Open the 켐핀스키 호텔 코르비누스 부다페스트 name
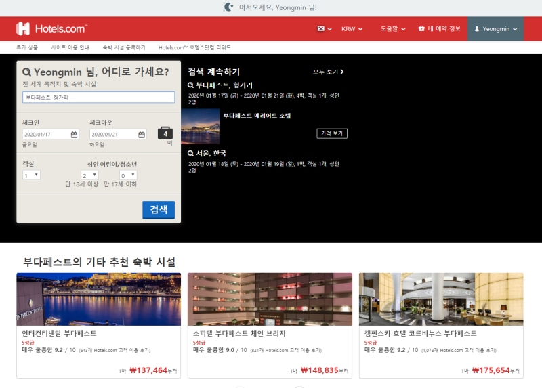The height and width of the screenshot is (388, 542). [x=420, y=333]
